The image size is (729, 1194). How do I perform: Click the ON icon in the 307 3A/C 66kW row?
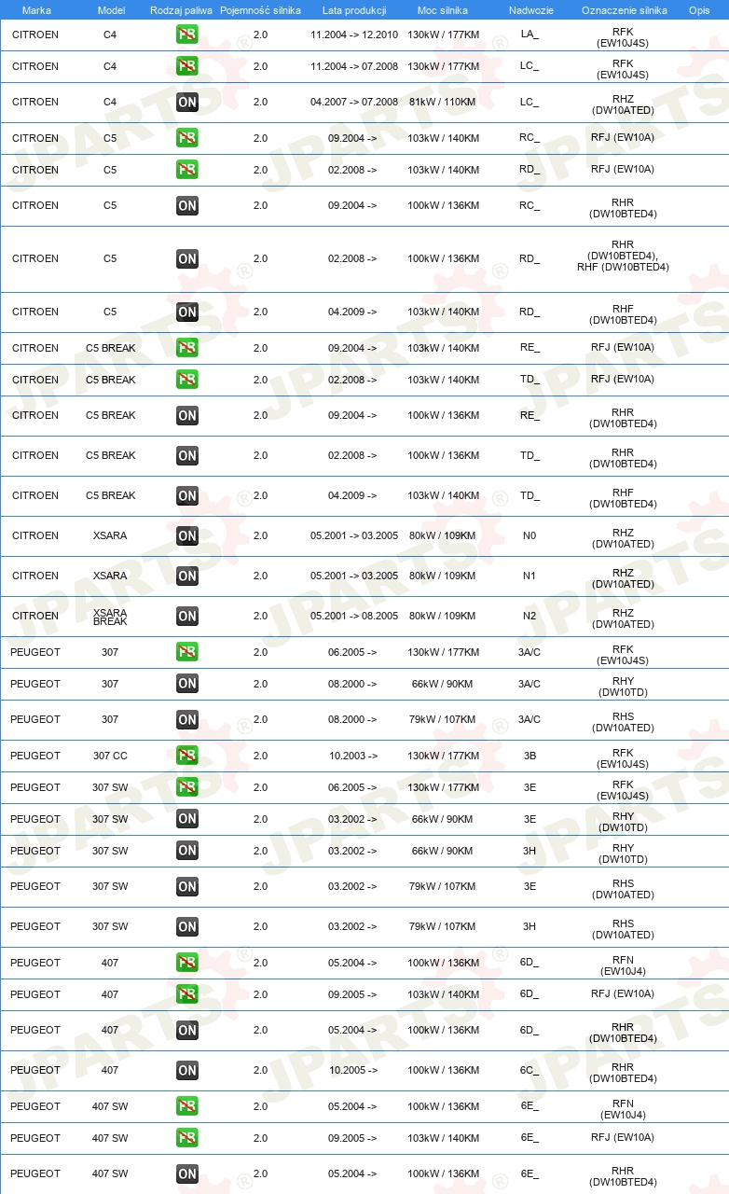(x=186, y=684)
